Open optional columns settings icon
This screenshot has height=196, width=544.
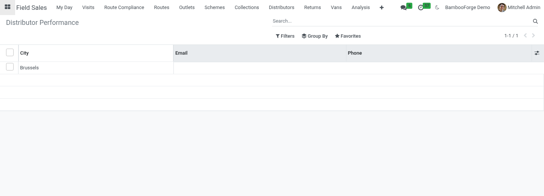pos(537,53)
